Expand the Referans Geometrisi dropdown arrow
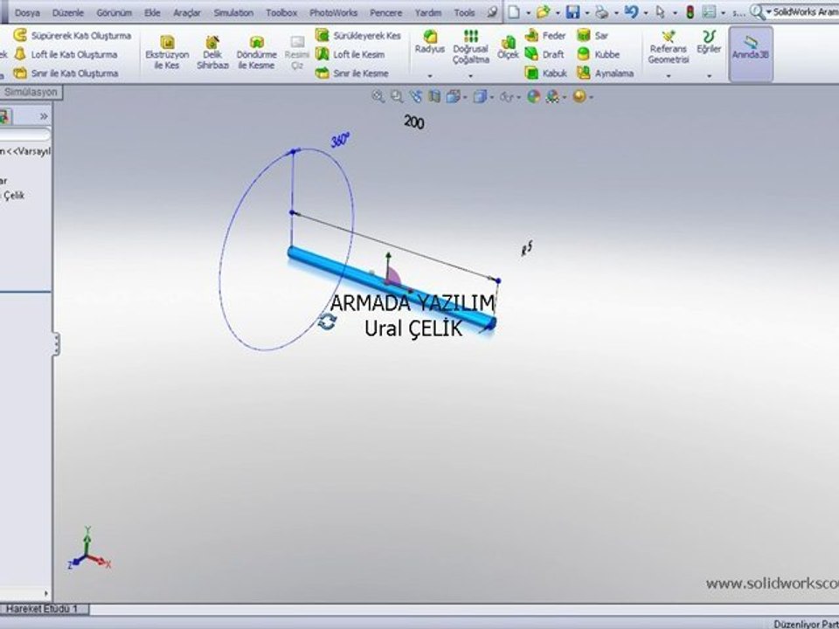This screenshot has width=839, height=629. coord(669,77)
